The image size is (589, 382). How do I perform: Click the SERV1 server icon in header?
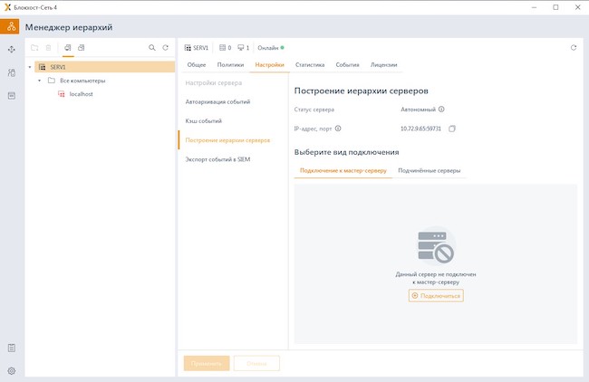[188, 48]
